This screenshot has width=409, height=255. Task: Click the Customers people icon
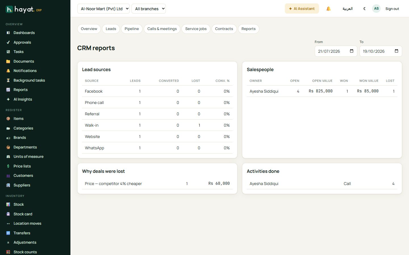(8, 176)
